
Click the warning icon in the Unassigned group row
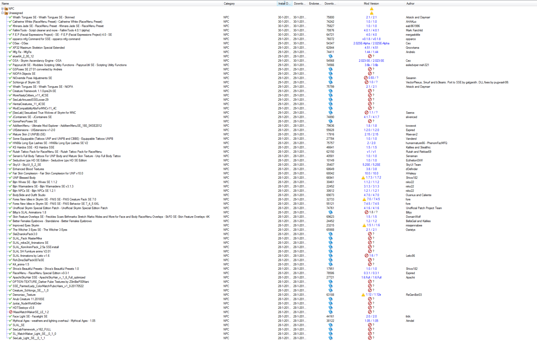[x=372, y=13]
